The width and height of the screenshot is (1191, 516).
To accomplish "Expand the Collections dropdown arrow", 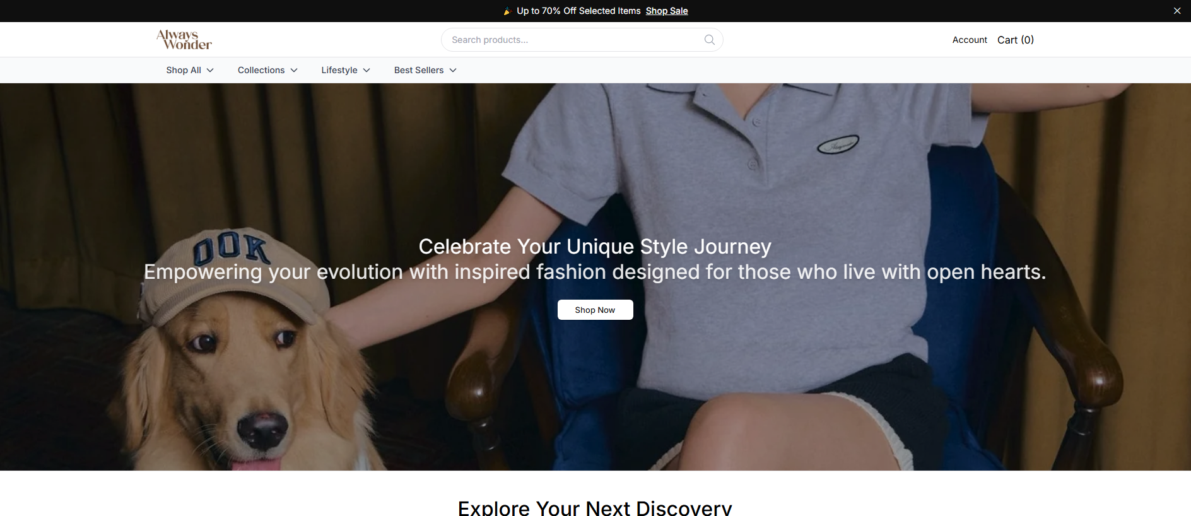I will pyautogui.click(x=294, y=70).
